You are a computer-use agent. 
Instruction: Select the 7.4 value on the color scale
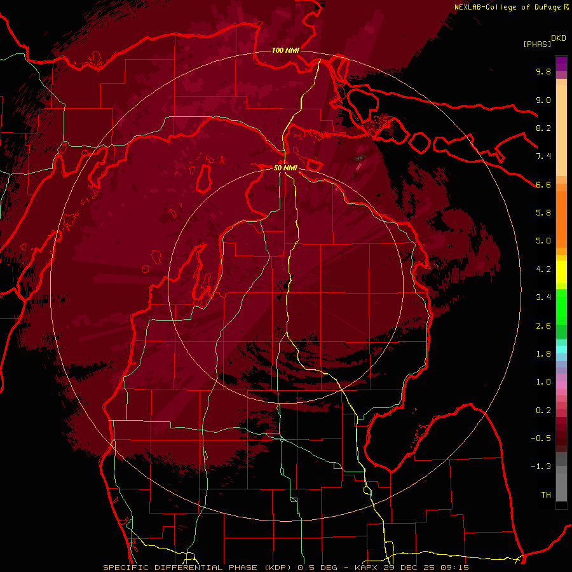tap(543, 156)
